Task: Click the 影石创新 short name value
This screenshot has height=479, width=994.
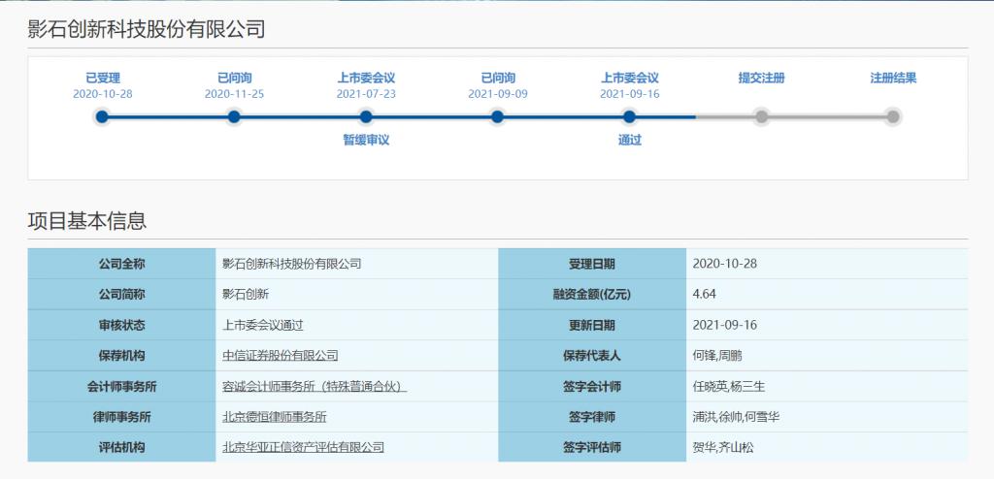Action: (246, 295)
